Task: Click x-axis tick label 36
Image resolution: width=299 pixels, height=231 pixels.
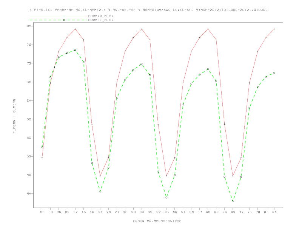Action: coord(142,212)
